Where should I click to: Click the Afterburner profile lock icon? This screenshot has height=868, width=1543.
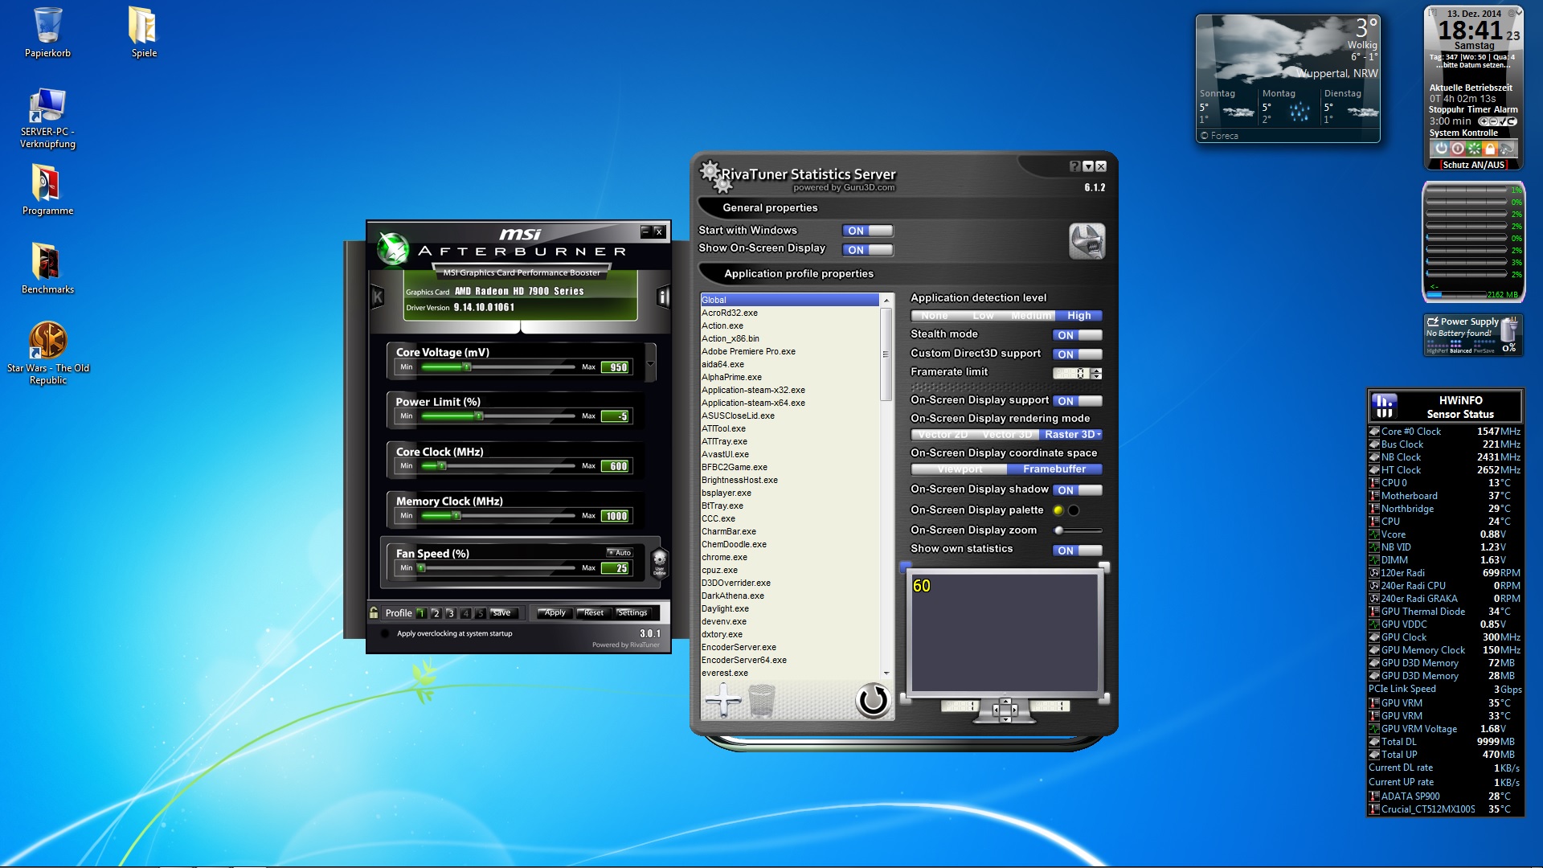point(374,612)
